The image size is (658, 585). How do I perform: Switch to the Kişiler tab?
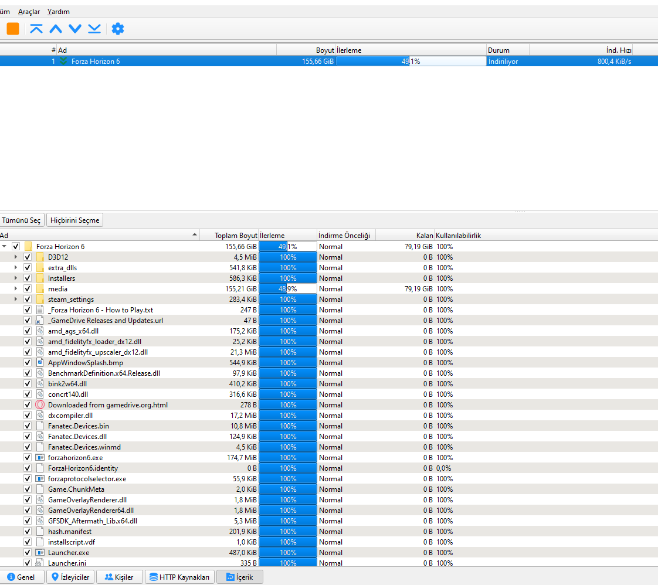pyautogui.click(x=120, y=577)
